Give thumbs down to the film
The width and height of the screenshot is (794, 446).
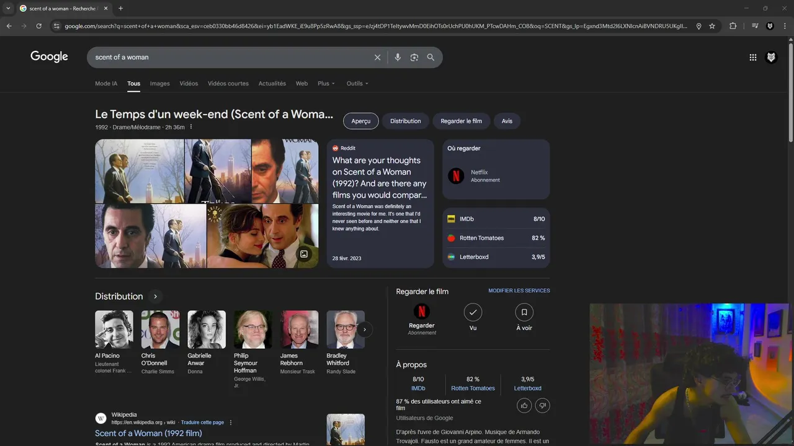coord(543,406)
